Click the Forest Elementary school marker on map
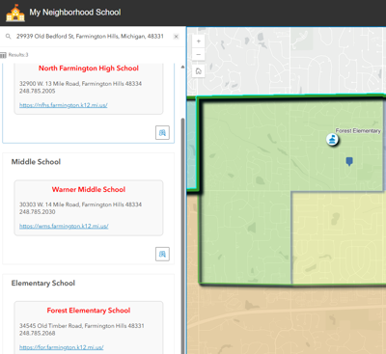386x354 pixels. [x=333, y=140]
